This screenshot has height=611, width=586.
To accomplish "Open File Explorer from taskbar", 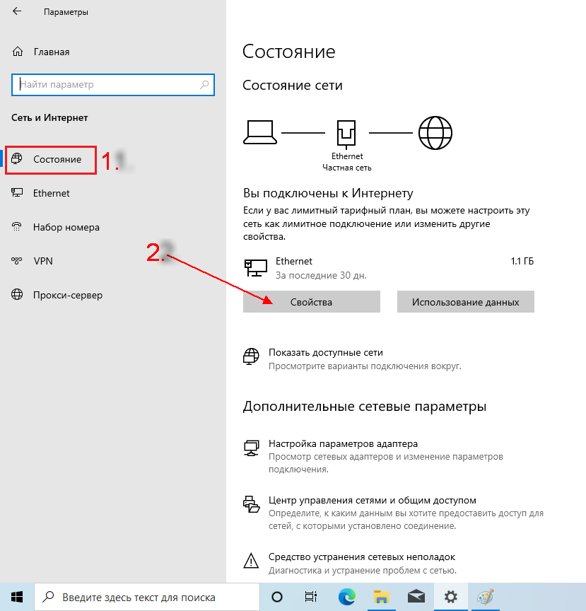I will [382, 596].
